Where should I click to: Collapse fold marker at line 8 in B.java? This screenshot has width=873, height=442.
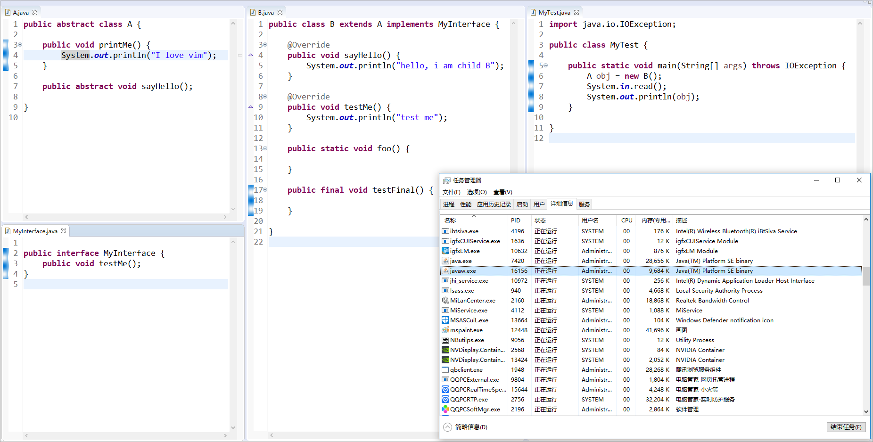(265, 97)
